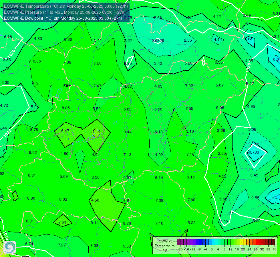This screenshot has width=280, height=257.
Task: Select the ECMWF-E Pressure MSL layer title
Action: tap(65, 12)
